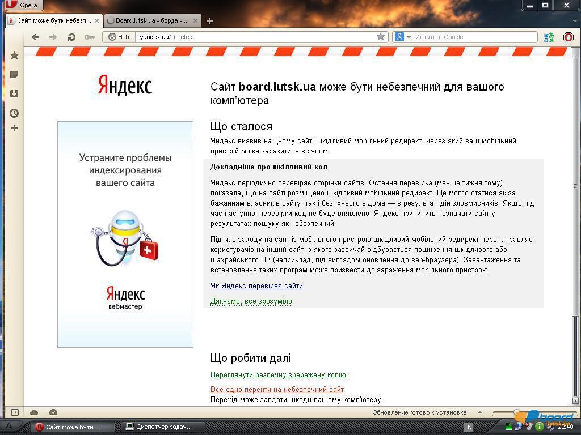Bookmark page with address bar star
581x435 pixels.
[x=381, y=37]
